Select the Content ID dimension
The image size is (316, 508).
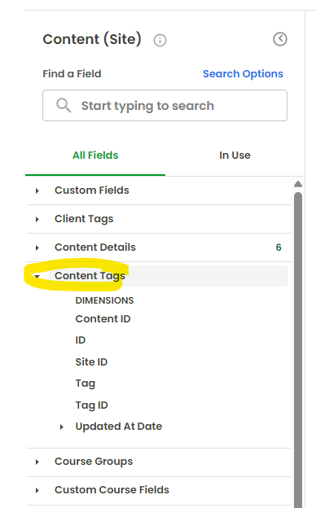[103, 319]
